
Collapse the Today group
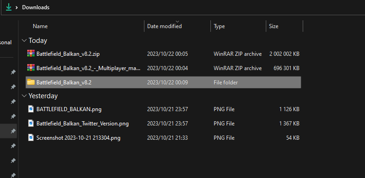pyautogui.click(x=24, y=41)
